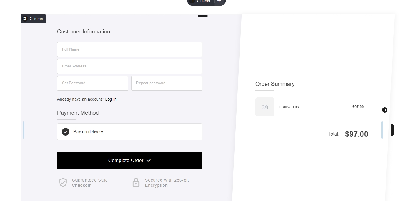
Task: Select the Pay on delivery radio option
Action: (66, 132)
